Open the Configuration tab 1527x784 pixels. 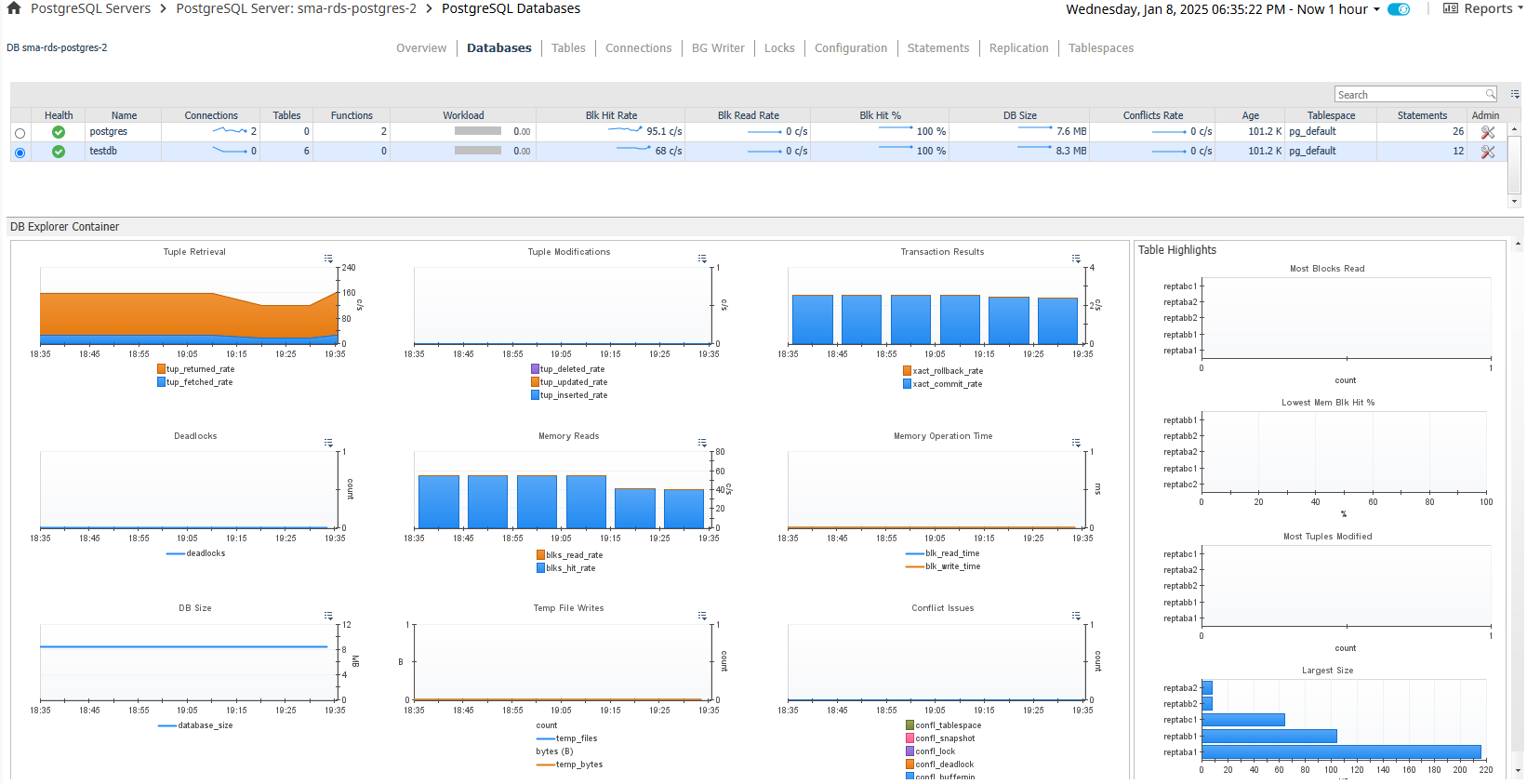[x=851, y=48]
